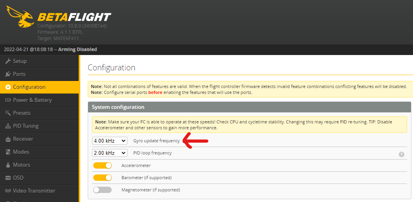The image size is (413, 202).
Task: Open the Setup tab
Action: [39, 61]
